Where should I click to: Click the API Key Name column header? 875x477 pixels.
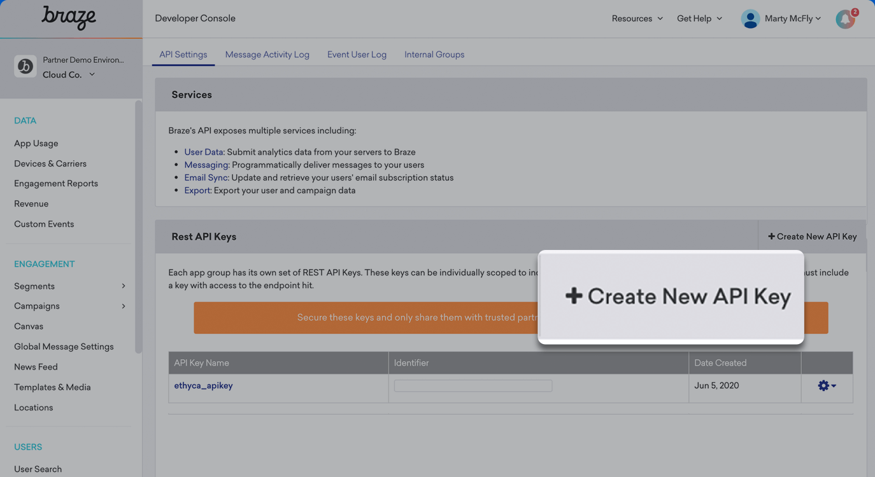(278, 363)
